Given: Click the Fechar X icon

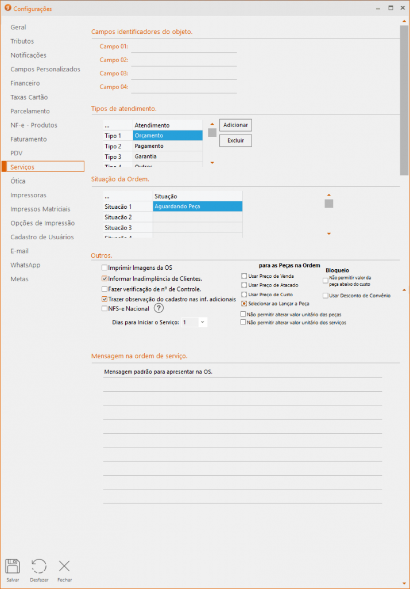Looking at the screenshot, I should coord(64,566).
